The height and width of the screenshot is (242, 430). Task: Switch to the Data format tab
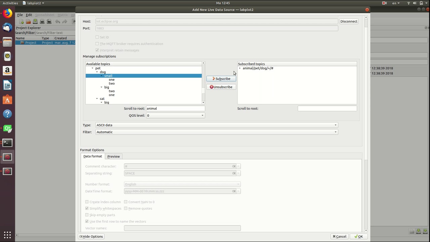pos(93,156)
